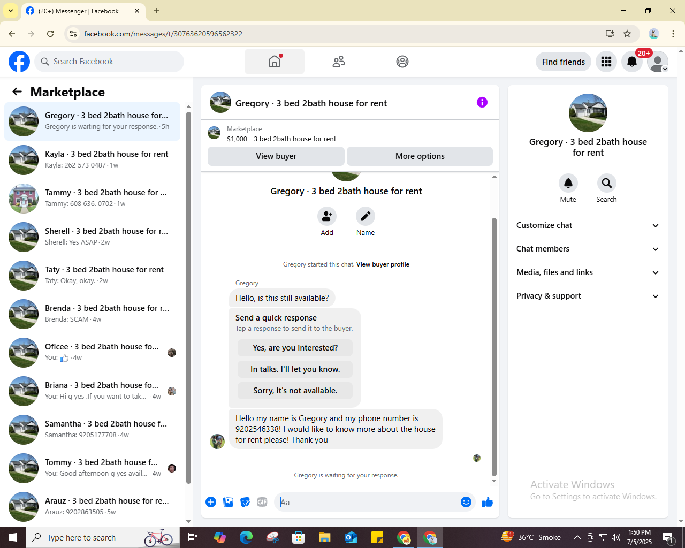Click the Add people icon in chat
The height and width of the screenshot is (548, 685).
tap(327, 216)
